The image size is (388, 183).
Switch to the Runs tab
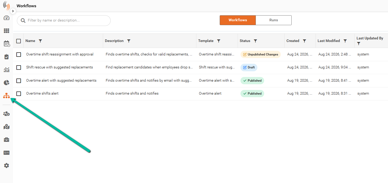273,20
